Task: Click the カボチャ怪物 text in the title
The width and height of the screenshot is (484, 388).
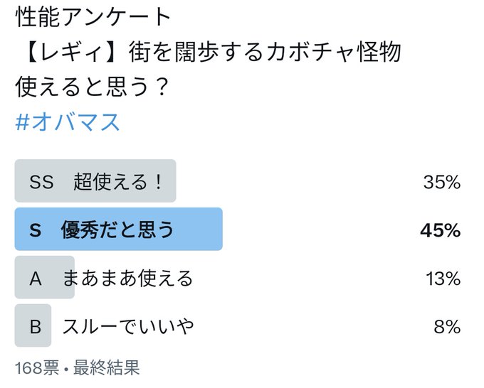Action: [334, 52]
